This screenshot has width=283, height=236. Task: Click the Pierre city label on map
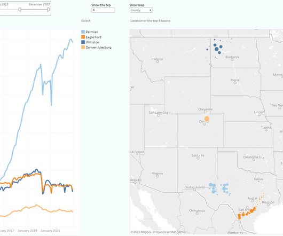tap(235, 80)
